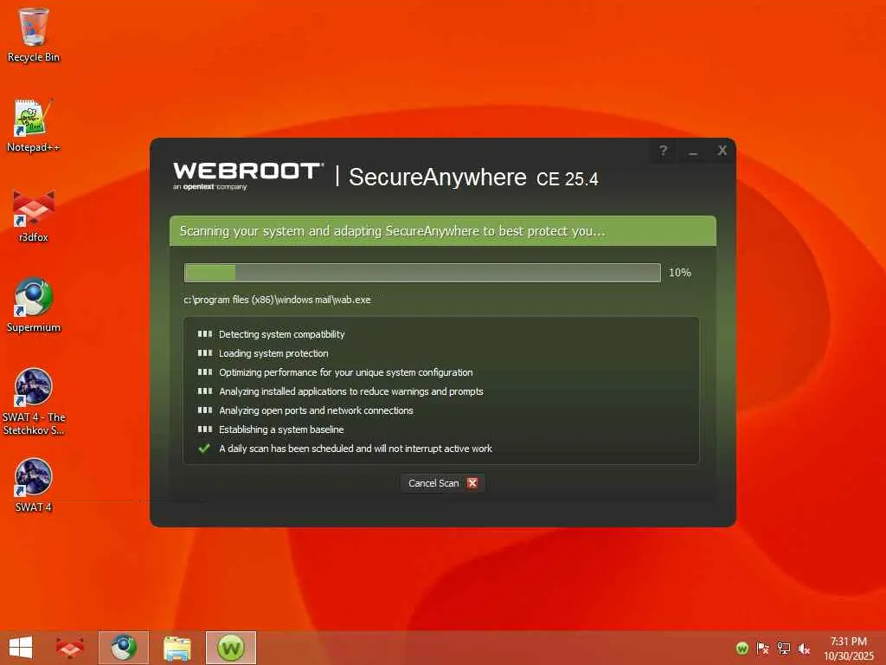
Task: Click the Webroot taskbar button
Action: click(x=230, y=648)
